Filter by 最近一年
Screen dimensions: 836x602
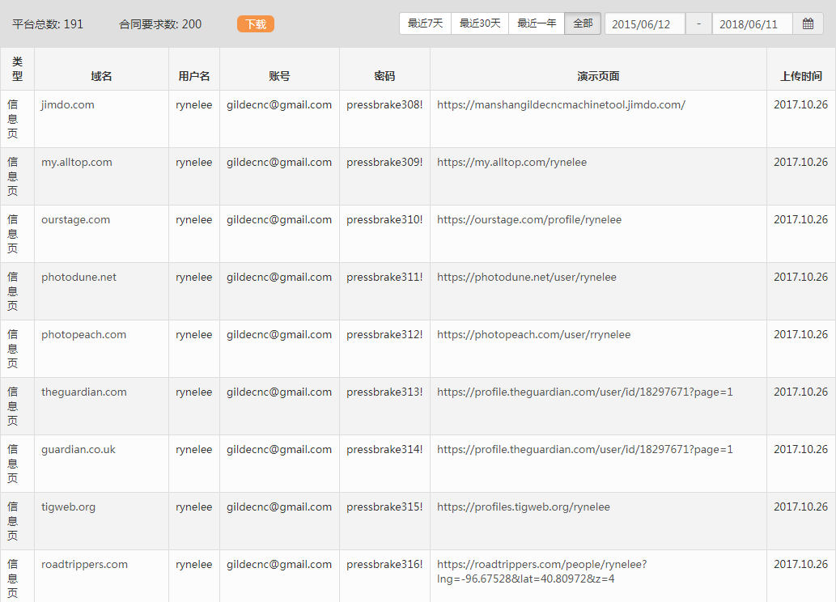click(537, 23)
